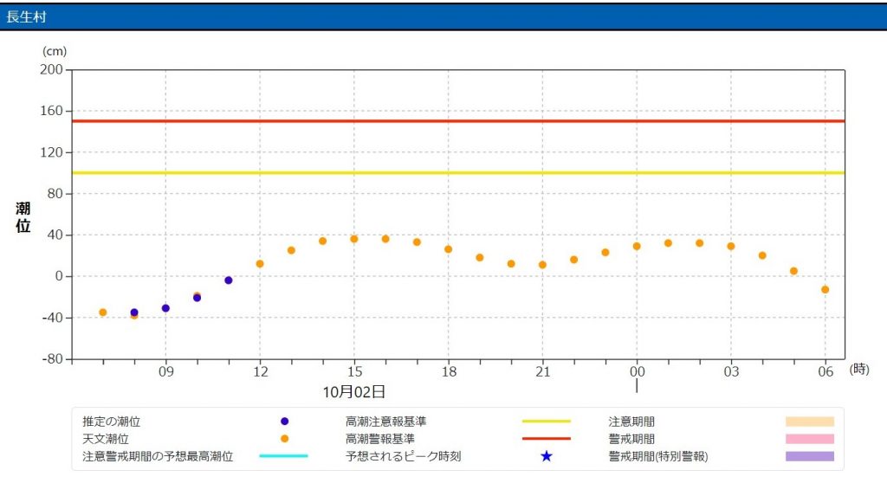Select the last orange tide point at 06
The height and width of the screenshot is (483, 887).
click(x=825, y=290)
